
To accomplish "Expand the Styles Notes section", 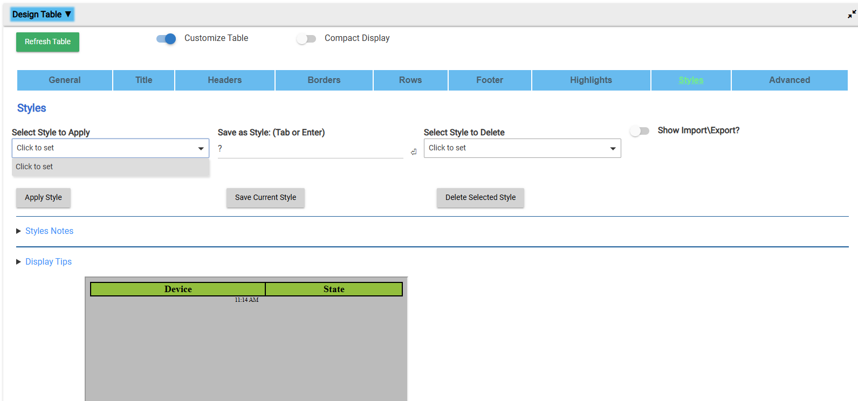I will point(49,231).
